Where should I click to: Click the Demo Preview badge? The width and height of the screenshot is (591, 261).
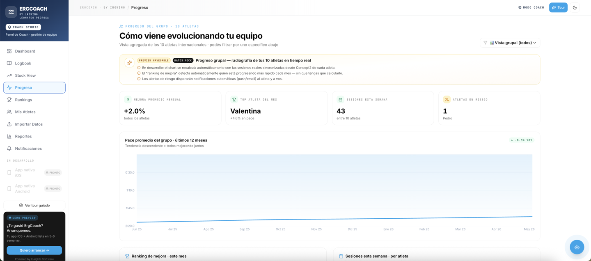point(23,218)
